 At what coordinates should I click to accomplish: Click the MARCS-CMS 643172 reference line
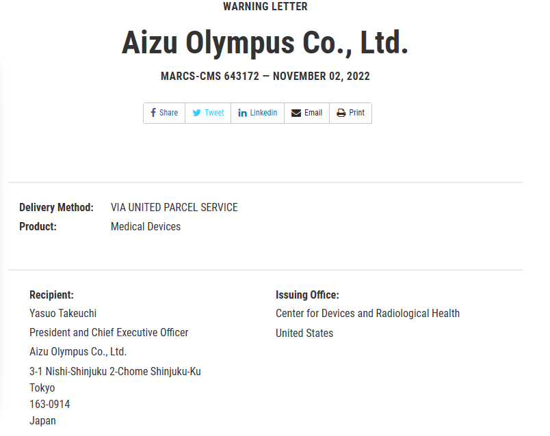pyautogui.click(x=265, y=76)
